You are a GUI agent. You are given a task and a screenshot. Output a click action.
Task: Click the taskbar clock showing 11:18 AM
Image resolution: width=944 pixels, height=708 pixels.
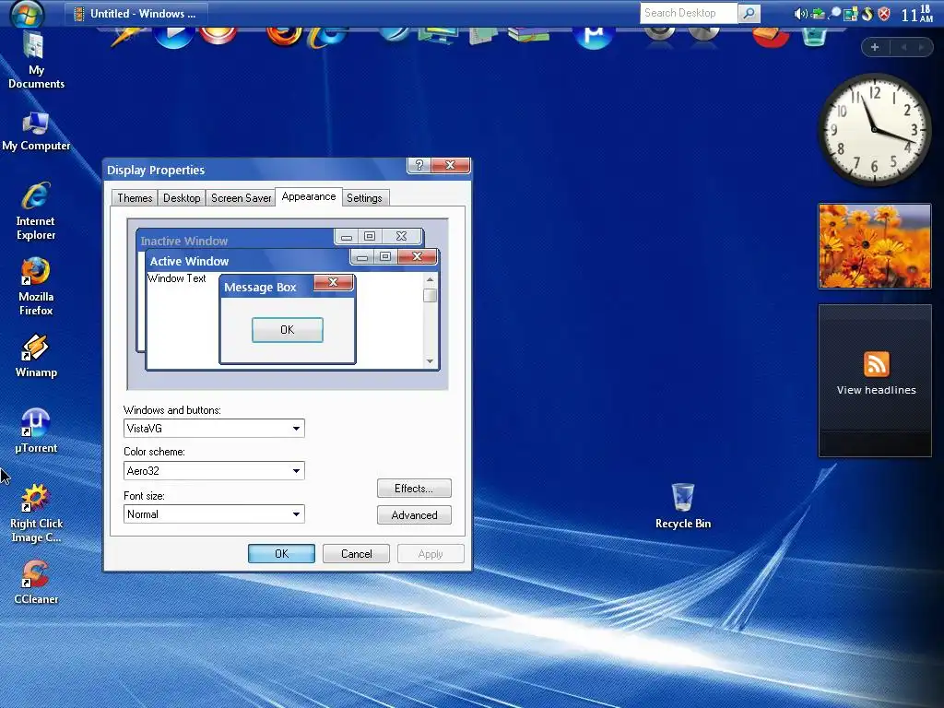(x=917, y=13)
